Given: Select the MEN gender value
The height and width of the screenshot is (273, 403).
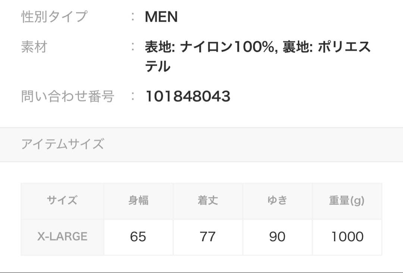Looking at the screenshot, I should click(161, 17).
